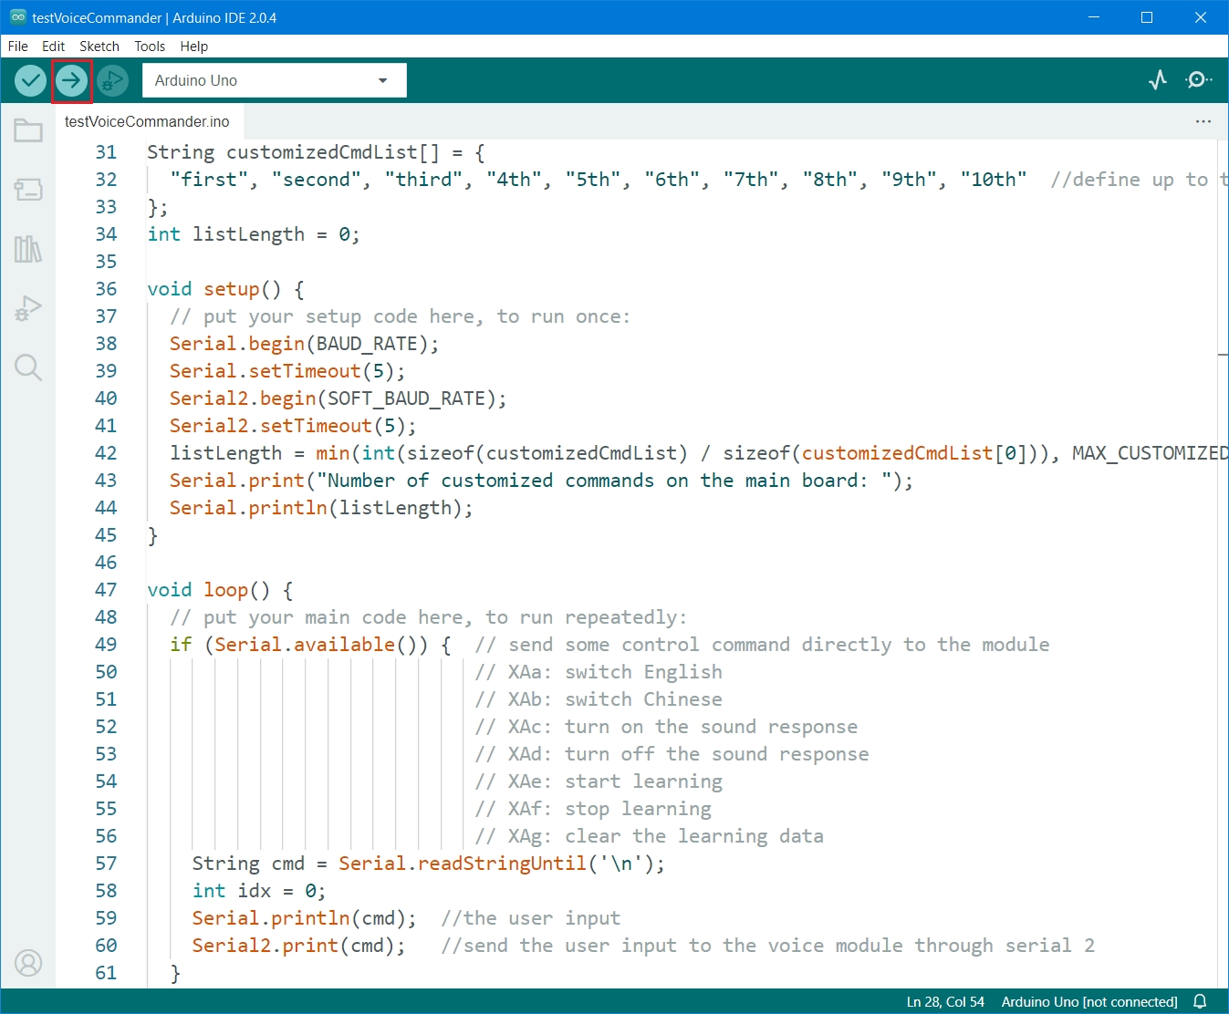Upload the sketch with the arrow button
The width and height of the screenshot is (1229, 1014).
click(71, 81)
